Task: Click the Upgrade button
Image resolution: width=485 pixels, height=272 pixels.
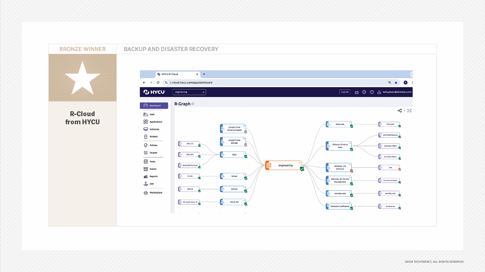Action: coord(345,92)
